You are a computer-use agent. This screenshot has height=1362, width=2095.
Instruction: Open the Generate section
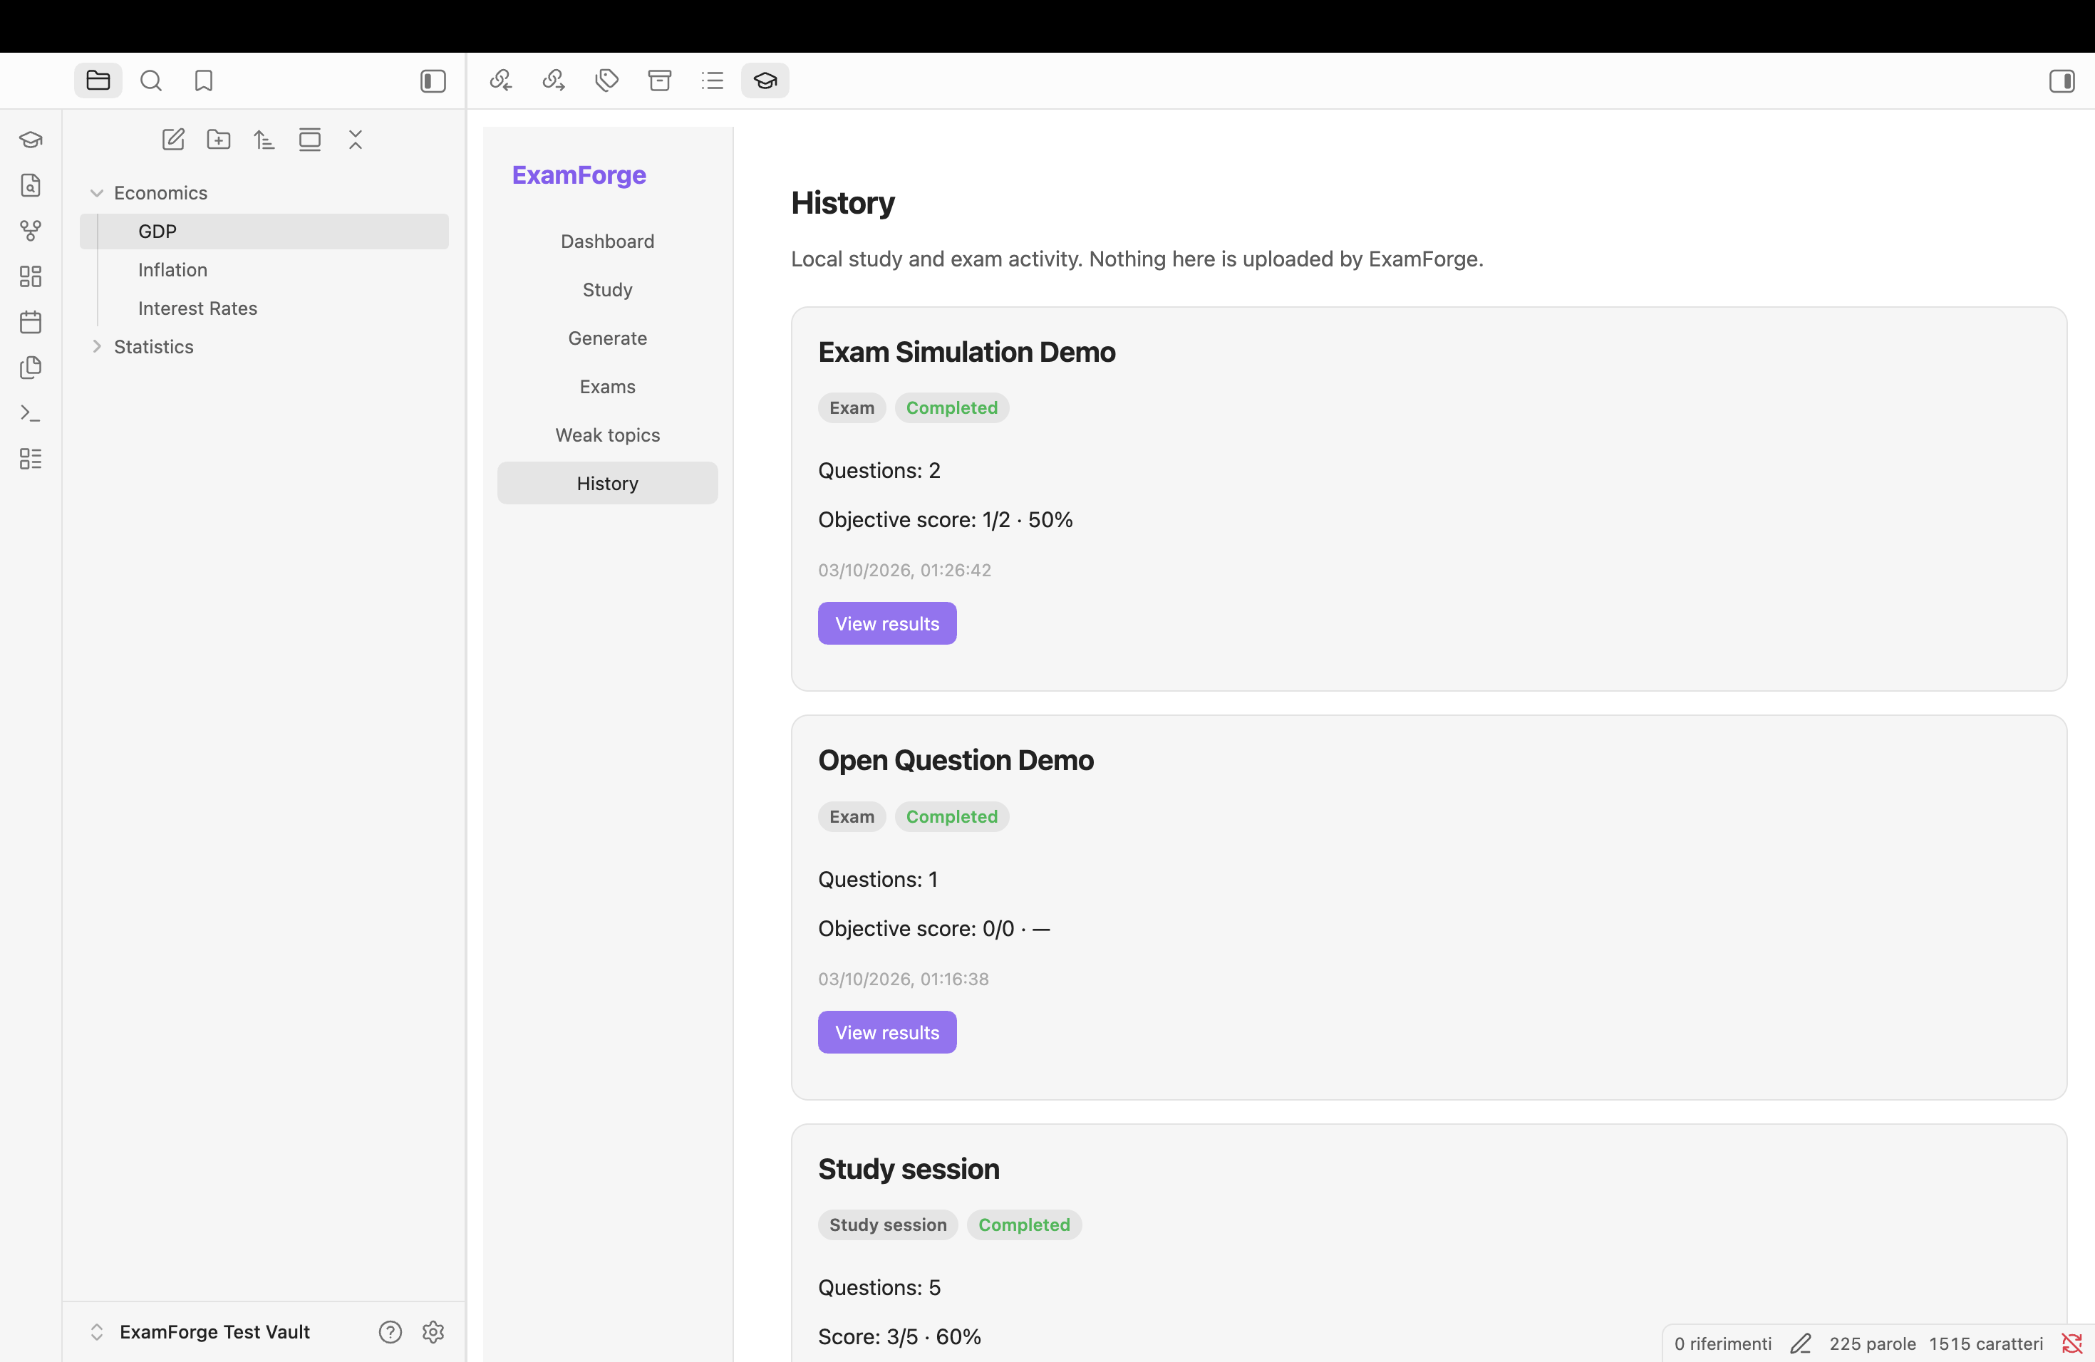pos(607,338)
